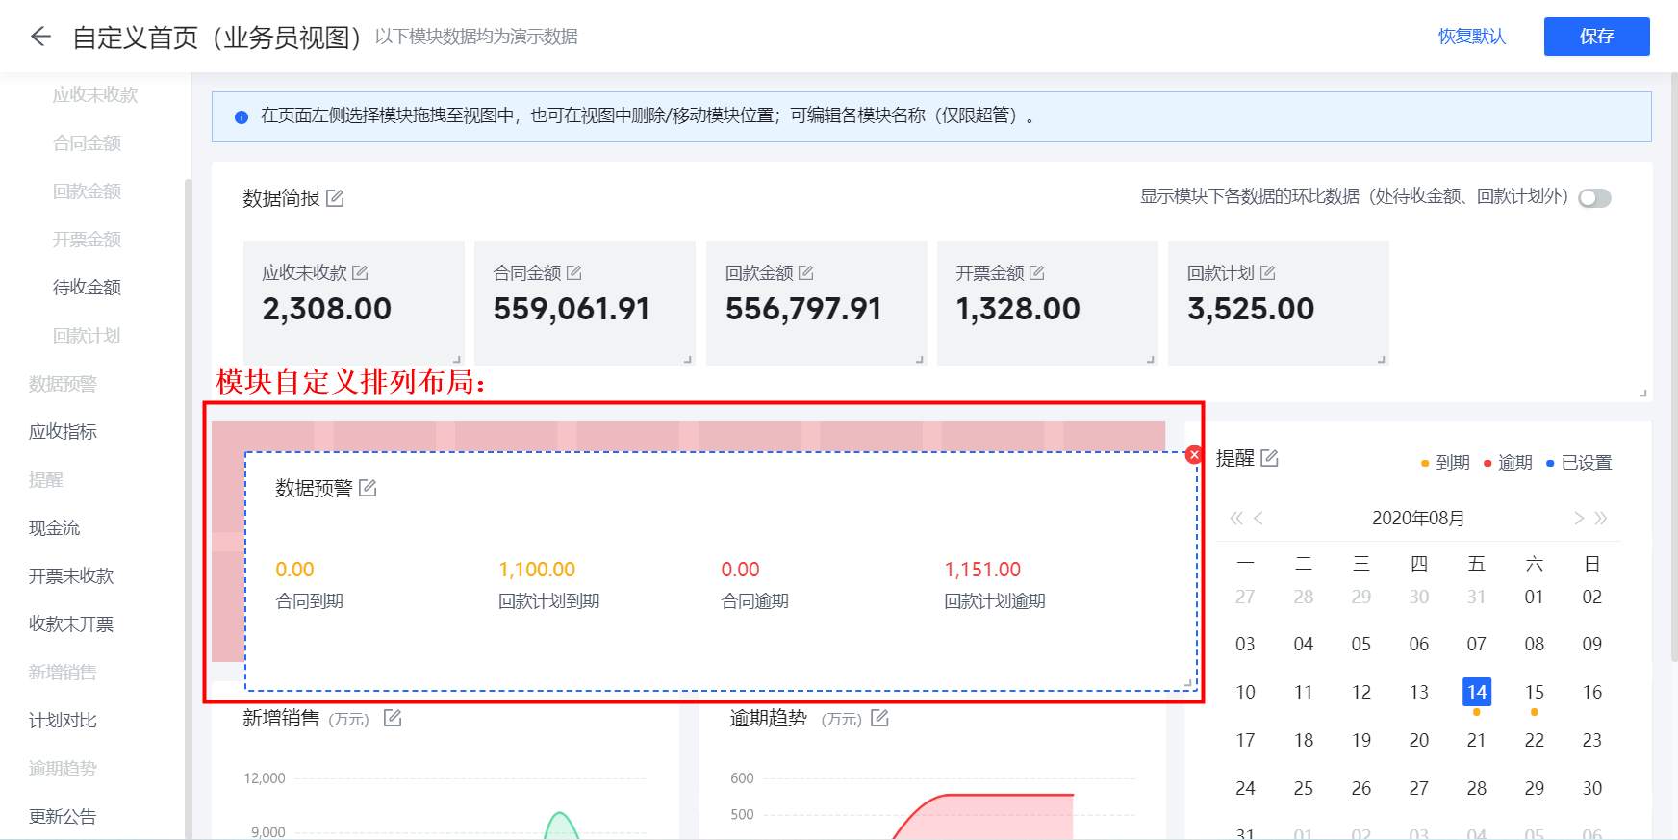Screen dimensions: 1678x840
Task: Go to previous year in calendar
Action: (x=1236, y=519)
